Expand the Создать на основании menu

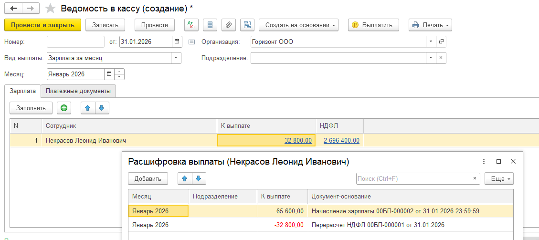298,25
